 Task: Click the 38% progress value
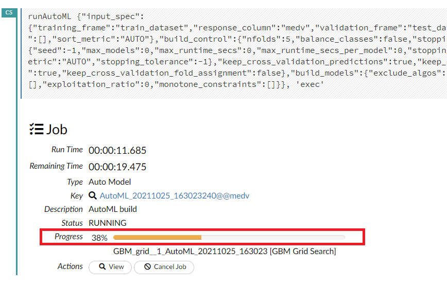(99, 238)
